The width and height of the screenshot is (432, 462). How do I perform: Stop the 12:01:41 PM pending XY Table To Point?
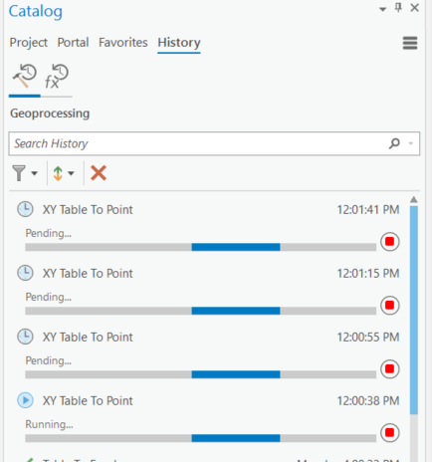tap(389, 241)
